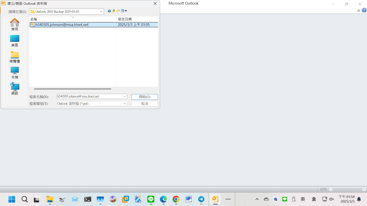
Task: Open the 檔案類型 file type dropdown
Action: point(124,104)
